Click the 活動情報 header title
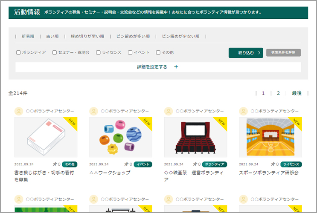The image size is (317, 213). 27,12
